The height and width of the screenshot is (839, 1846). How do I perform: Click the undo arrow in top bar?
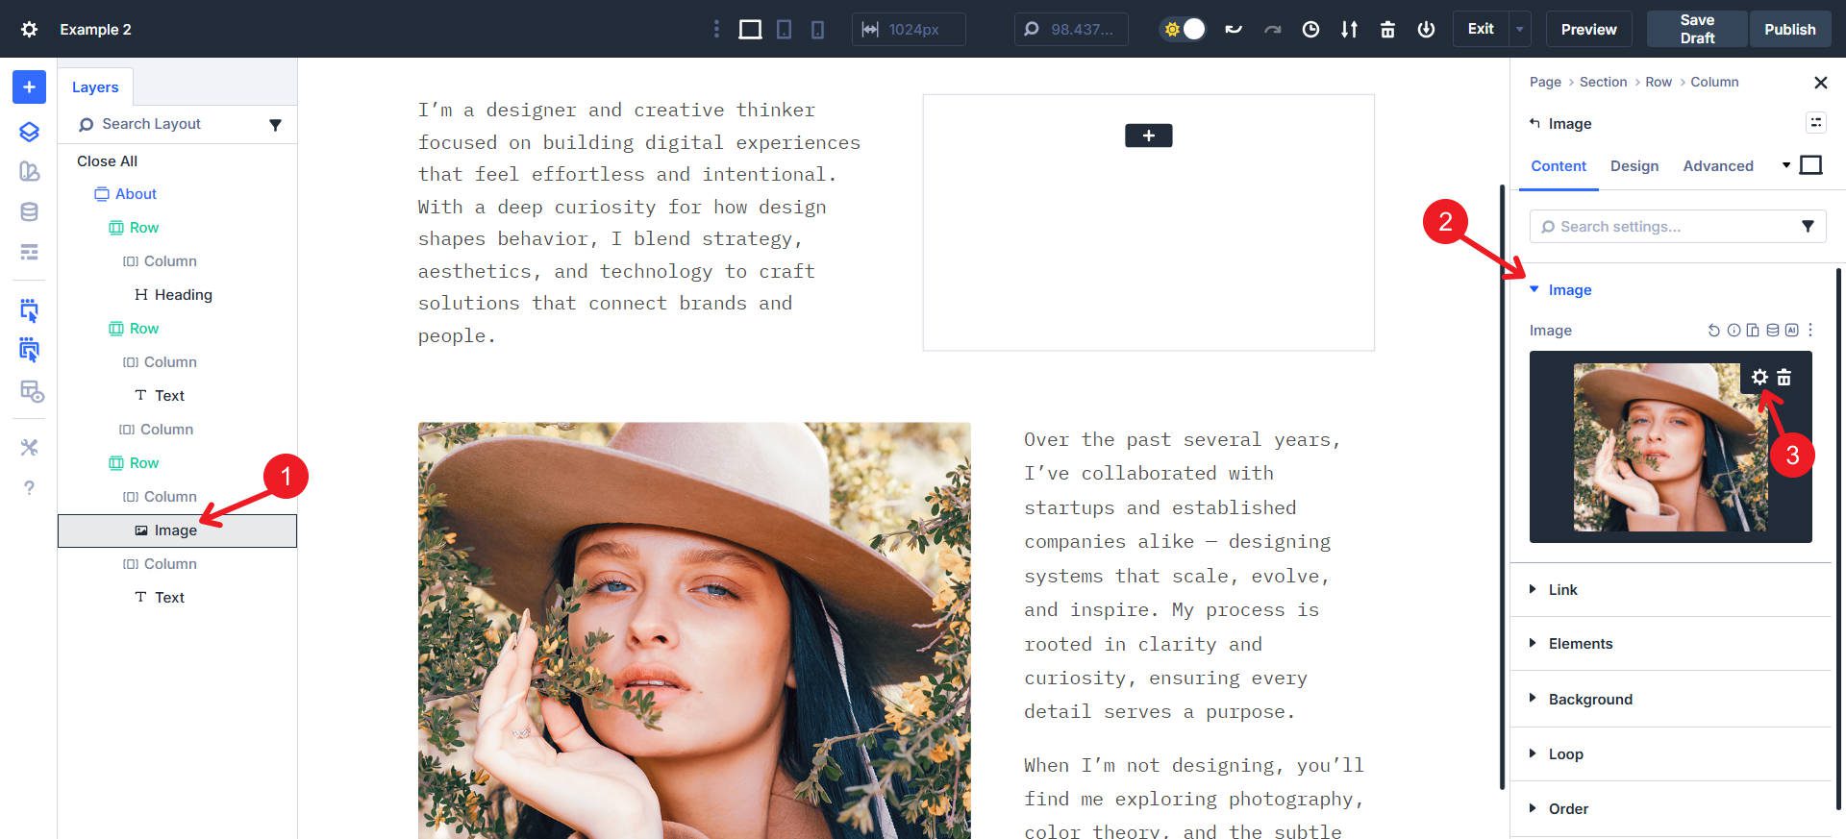tap(1234, 30)
